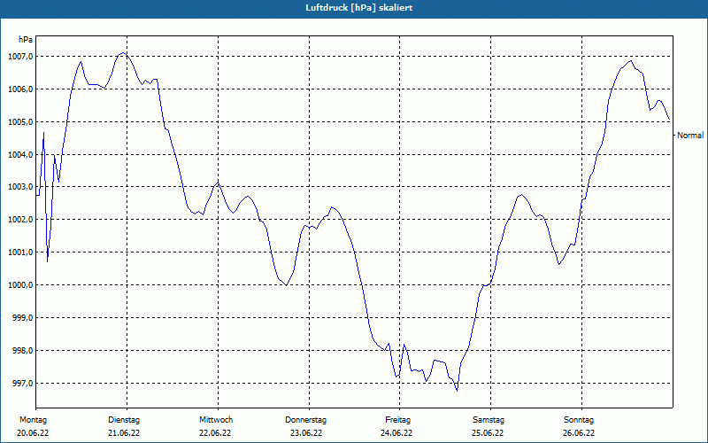Click the 'Freitag' day label

click(397, 420)
